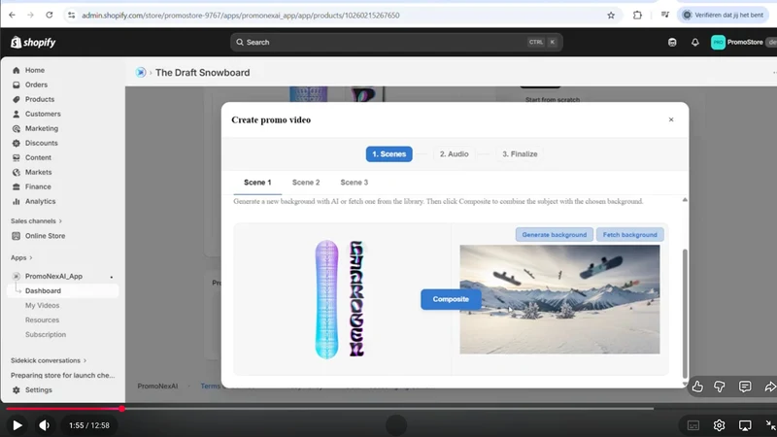Close the Create promo video dialog
The width and height of the screenshot is (777, 437).
(x=671, y=119)
